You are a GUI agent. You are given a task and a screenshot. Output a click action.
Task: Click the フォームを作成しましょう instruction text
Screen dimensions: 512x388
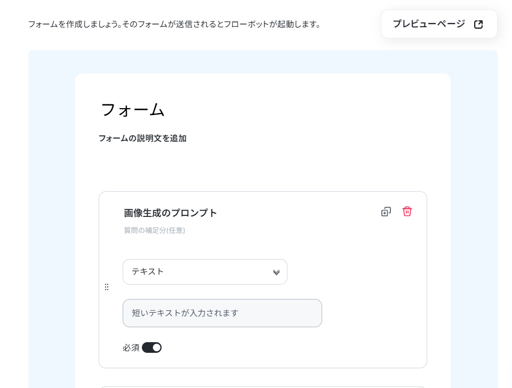tap(174, 24)
